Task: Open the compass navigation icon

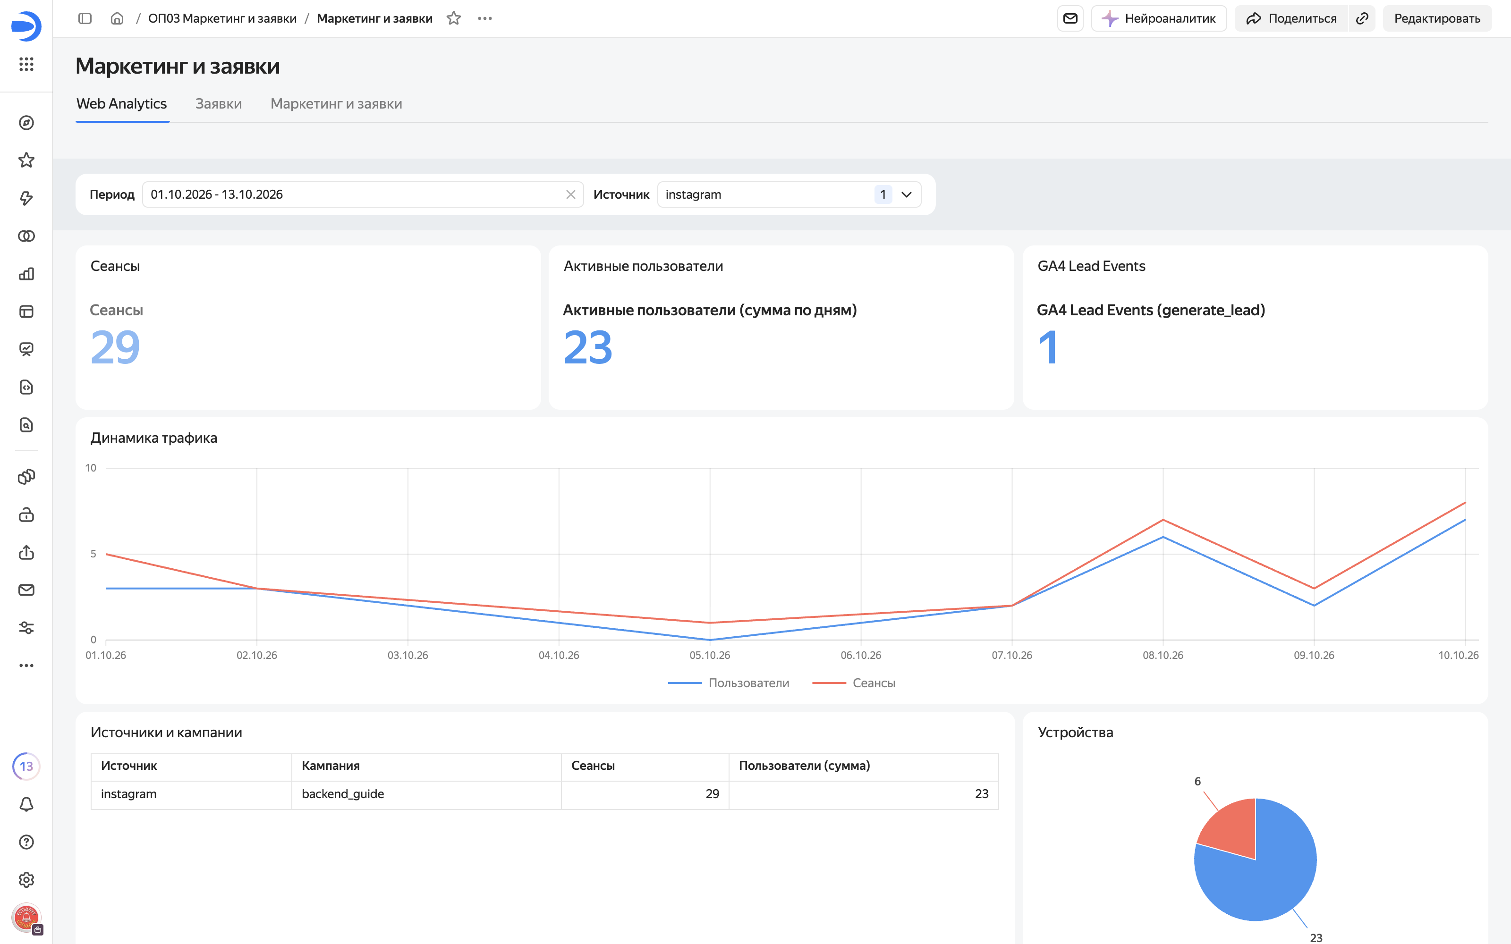Action: coord(26,123)
